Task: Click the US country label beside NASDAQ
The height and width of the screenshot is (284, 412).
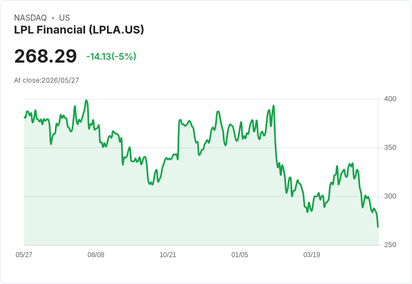Action: (x=64, y=18)
